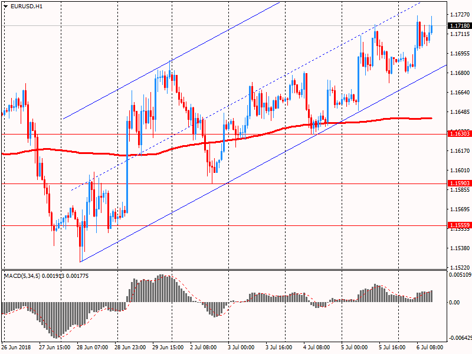Screen dimensions: 472x354
Task: Select the red level label 1.16303
Action: tap(460, 134)
